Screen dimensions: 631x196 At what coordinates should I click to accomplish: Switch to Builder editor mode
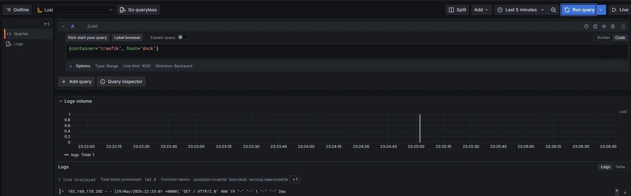coord(603,38)
